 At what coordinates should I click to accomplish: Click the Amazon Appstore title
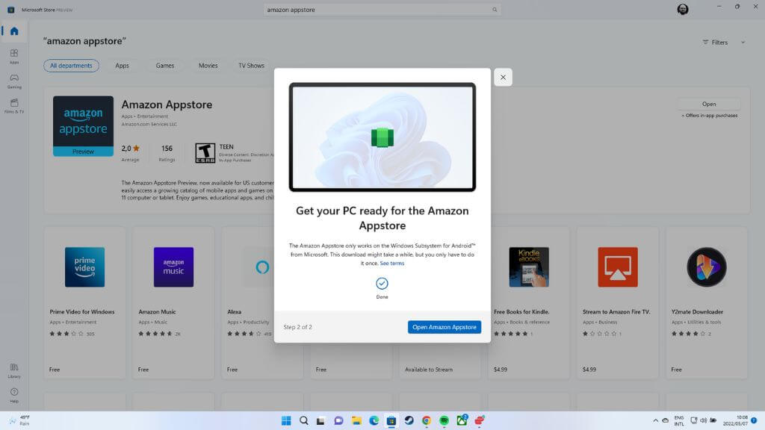[x=167, y=105]
